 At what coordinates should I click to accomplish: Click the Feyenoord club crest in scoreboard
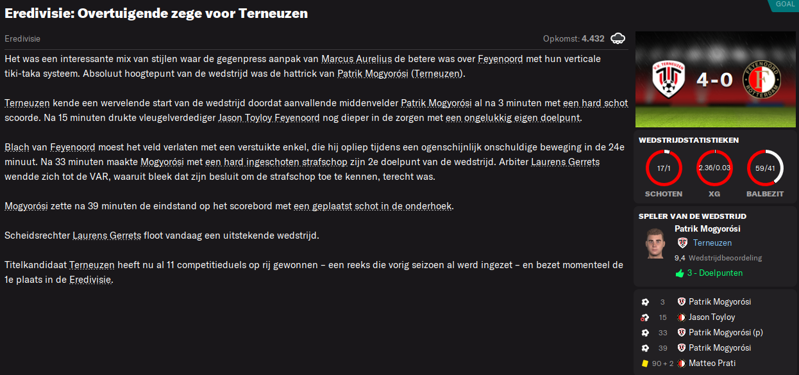[x=762, y=79]
